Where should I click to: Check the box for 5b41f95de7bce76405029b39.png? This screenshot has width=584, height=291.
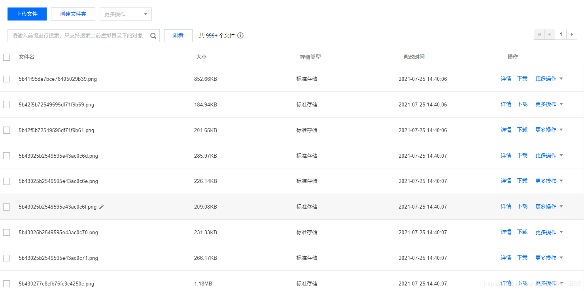[6, 79]
